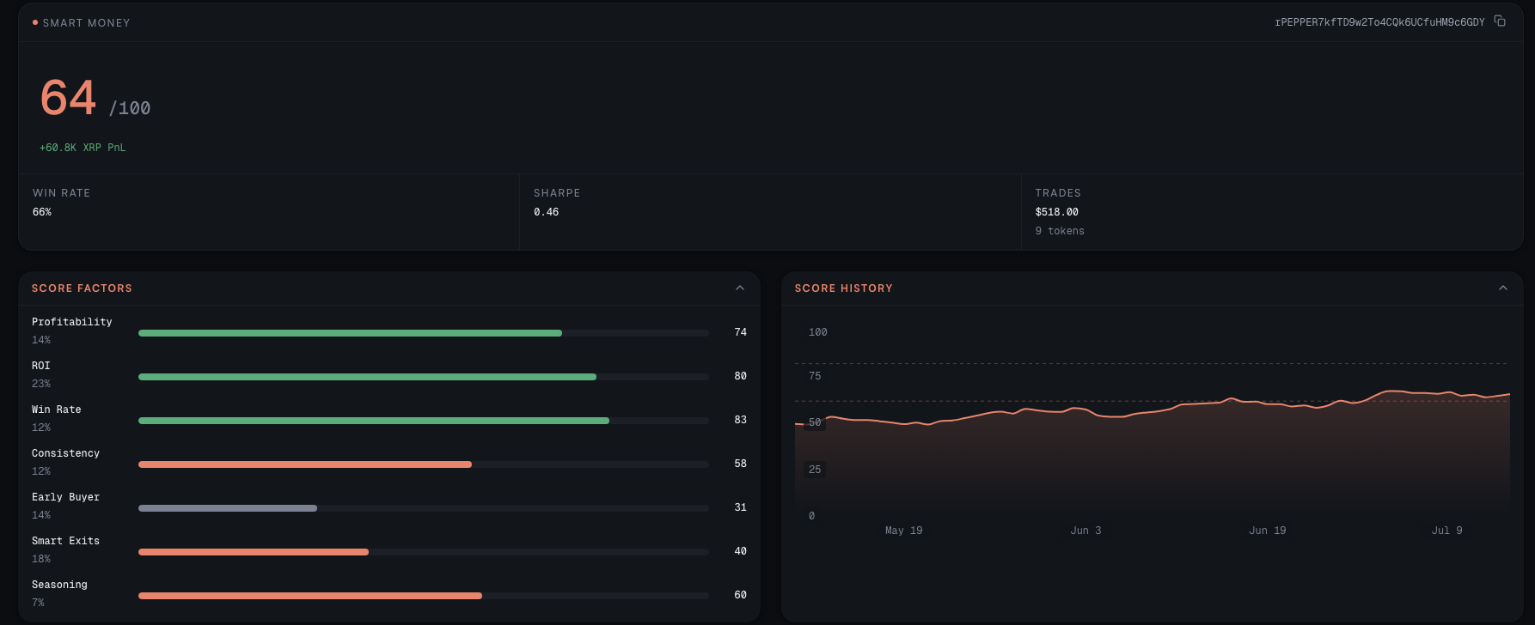Viewport: 1535px width, 625px height.
Task: Click the Seasoning factor label
Action: (59, 585)
